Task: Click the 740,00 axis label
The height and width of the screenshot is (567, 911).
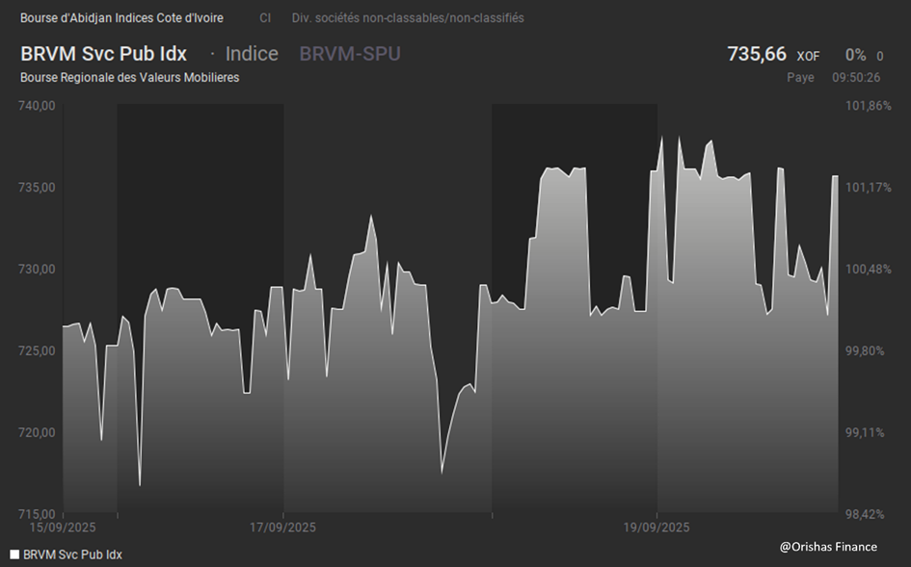Action: tap(37, 106)
